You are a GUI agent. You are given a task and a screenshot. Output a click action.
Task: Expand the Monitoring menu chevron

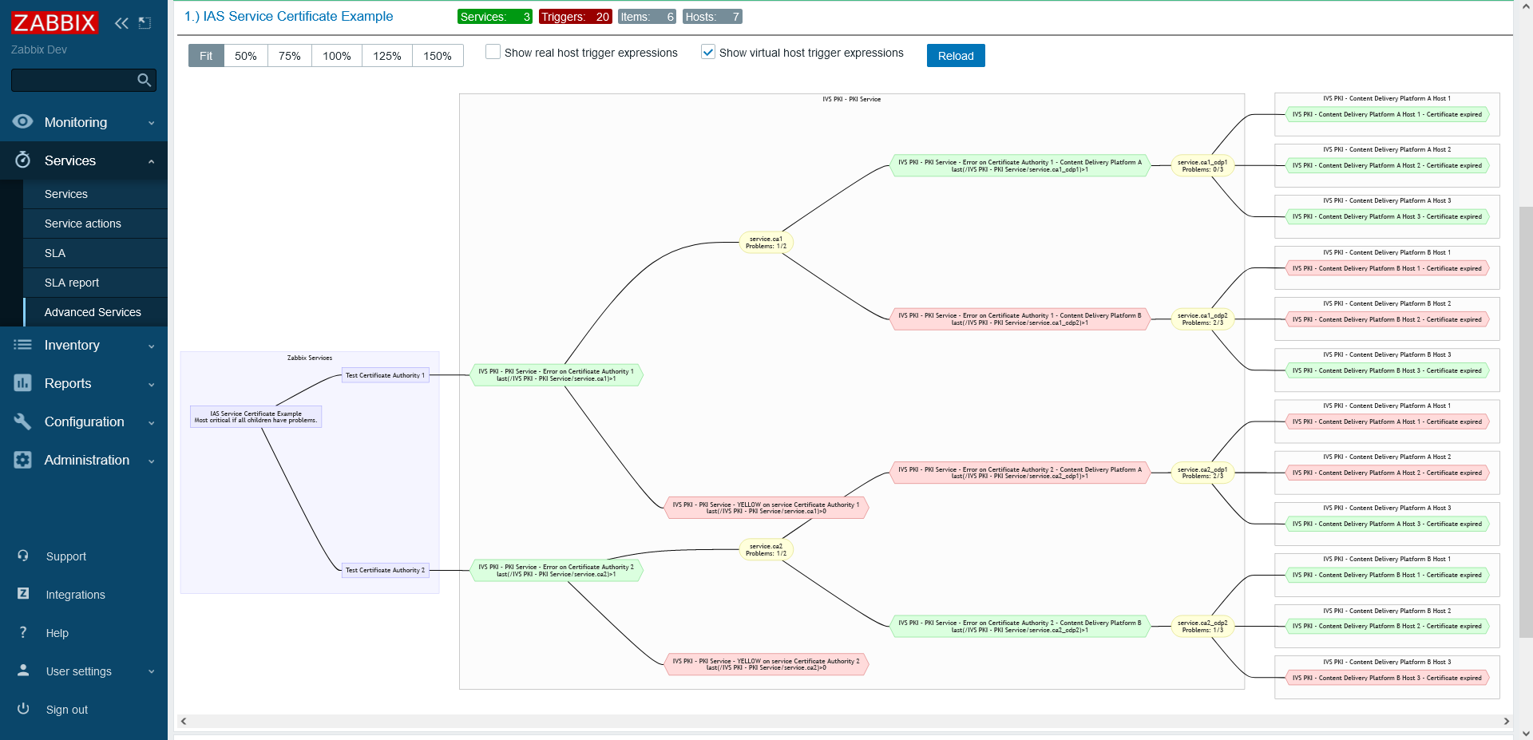coord(152,123)
